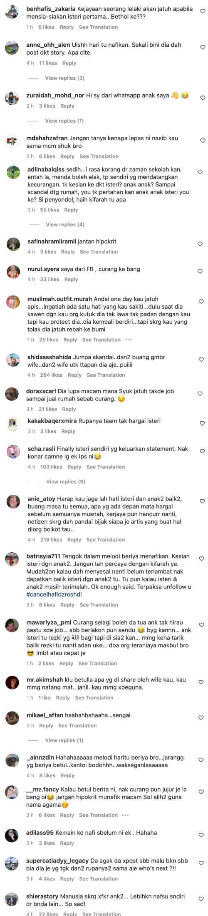Screen dimensions: 208x916
Task: Reply to nurul.syera's comment
Action: tap(71, 279)
